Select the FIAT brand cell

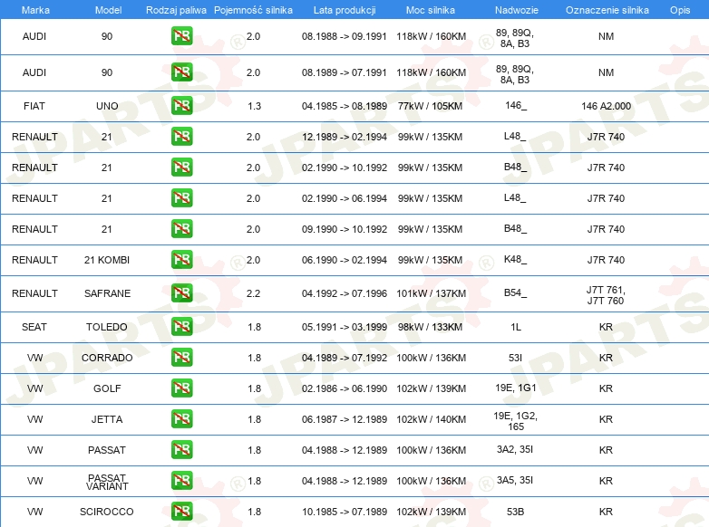click(x=34, y=106)
